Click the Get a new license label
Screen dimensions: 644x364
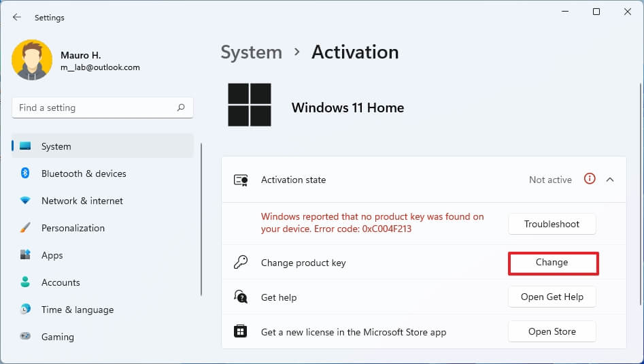coord(354,332)
